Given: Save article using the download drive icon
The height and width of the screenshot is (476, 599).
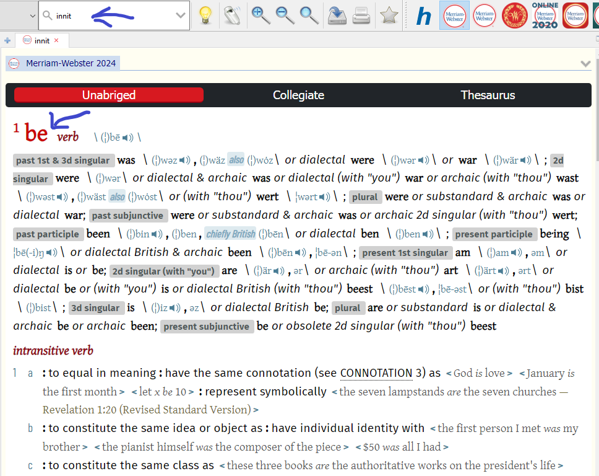Looking at the screenshot, I should pos(337,15).
